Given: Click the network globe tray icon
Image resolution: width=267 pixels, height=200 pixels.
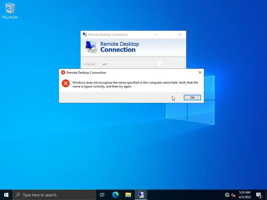Looking at the screenshot, I should tap(227, 195).
